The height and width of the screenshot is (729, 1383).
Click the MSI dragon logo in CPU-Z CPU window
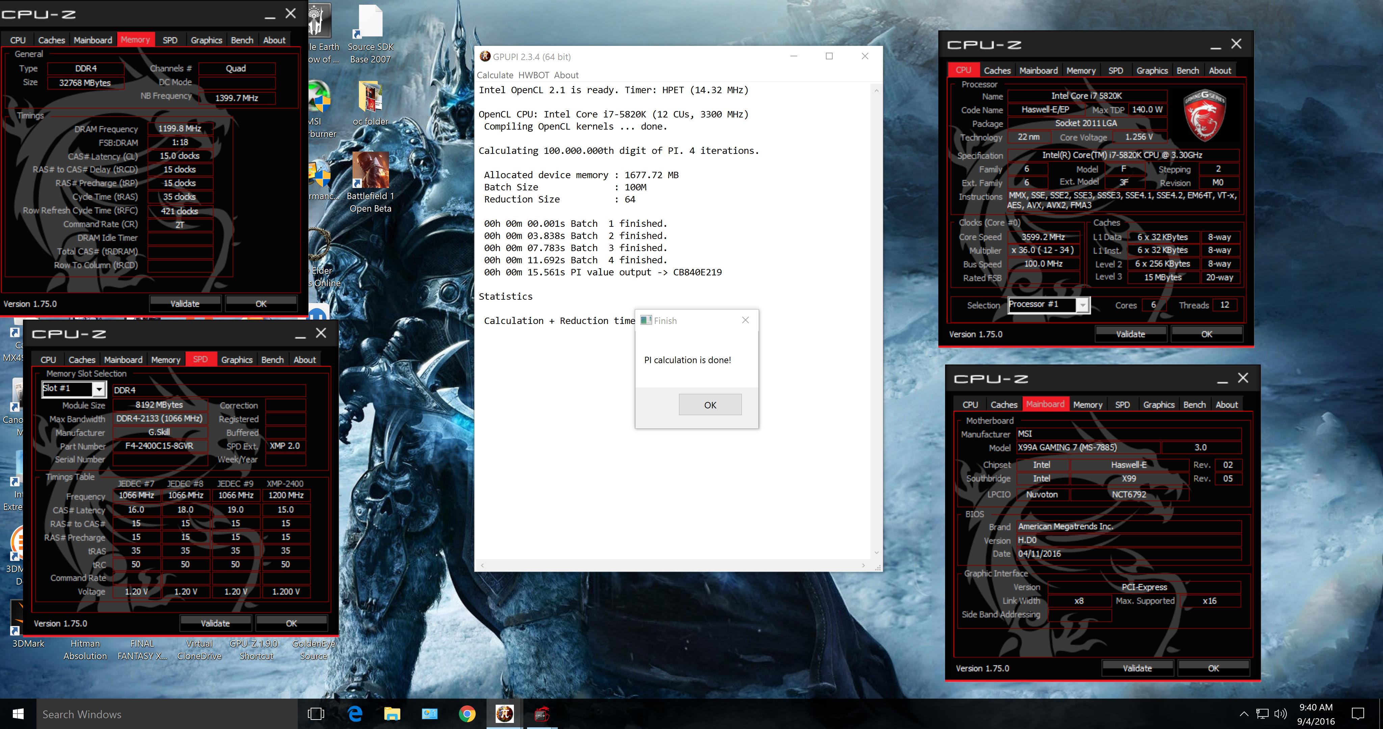pos(1204,115)
